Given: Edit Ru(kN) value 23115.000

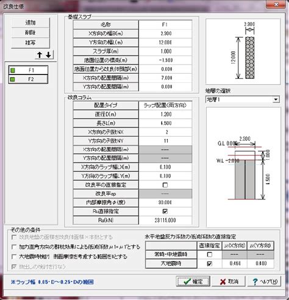Looking at the screenshot, I should click(x=165, y=220).
